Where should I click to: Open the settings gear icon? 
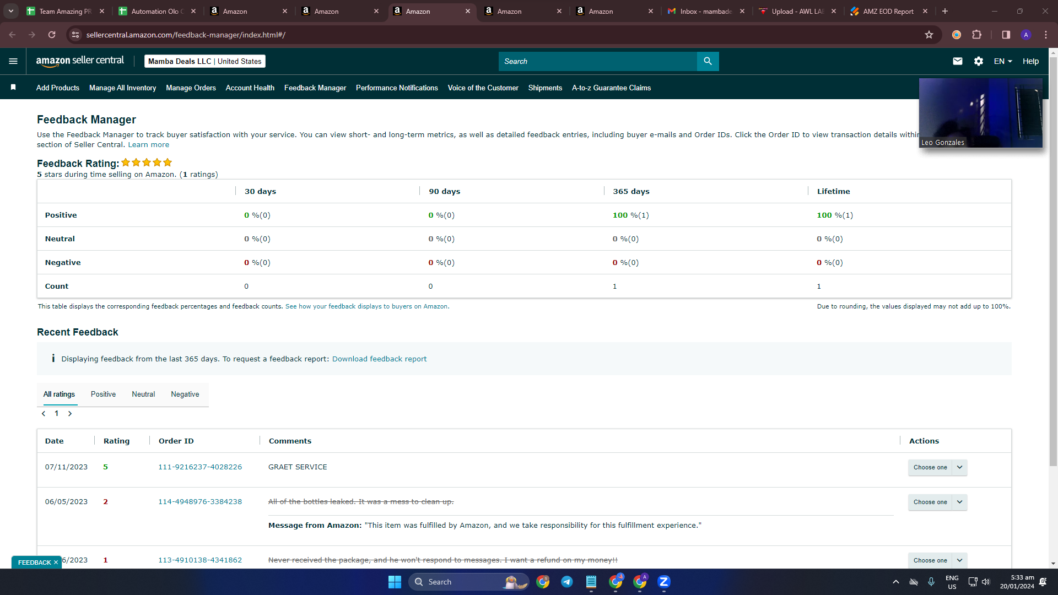click(x=979, y=61)
